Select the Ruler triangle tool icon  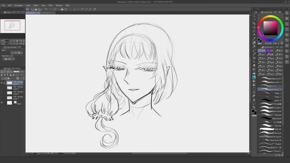(254, 96)
